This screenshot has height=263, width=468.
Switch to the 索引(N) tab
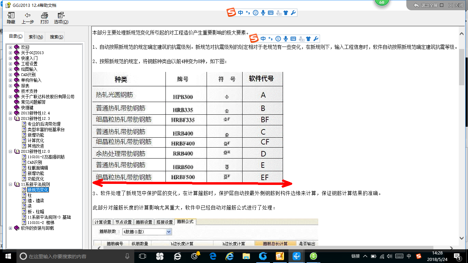[36, 37]
